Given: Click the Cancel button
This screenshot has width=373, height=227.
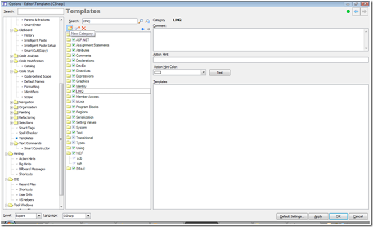Looking at the screenshot, I should [358, 216].
